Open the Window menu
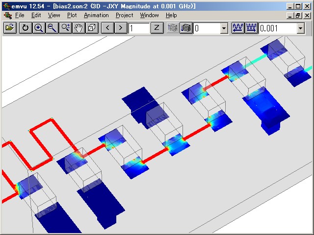Viewport: 314px width, 235px height. 149,15
